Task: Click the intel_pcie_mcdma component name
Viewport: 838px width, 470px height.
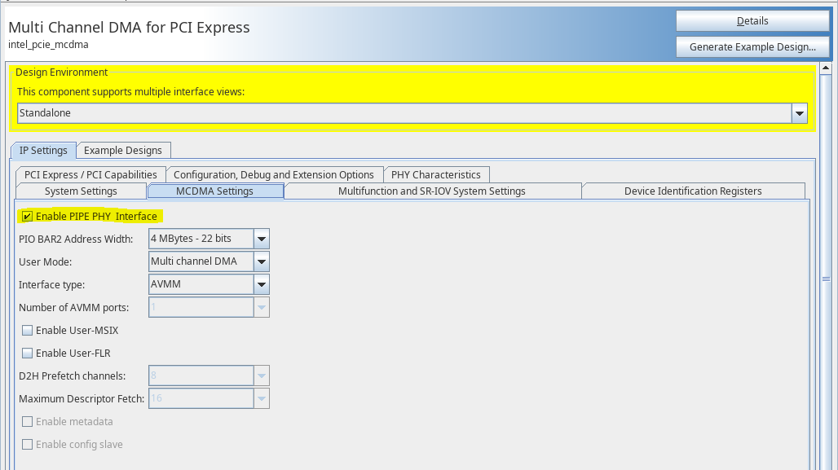Action: 48,45
